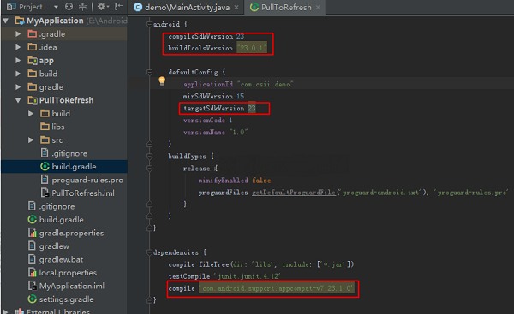Click the buildToolsVersion "23.0.1" value

click(252, 48)
